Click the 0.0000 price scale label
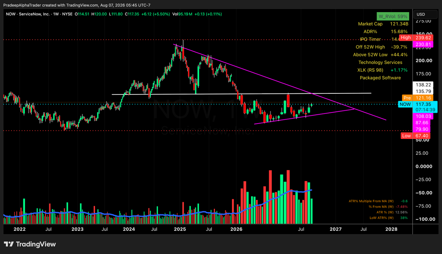Viewport: 442px width, 254px height. [424, 167]
